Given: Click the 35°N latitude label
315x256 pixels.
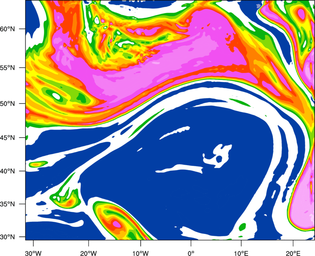Looking at the screenshot, I should pos(7,204).
